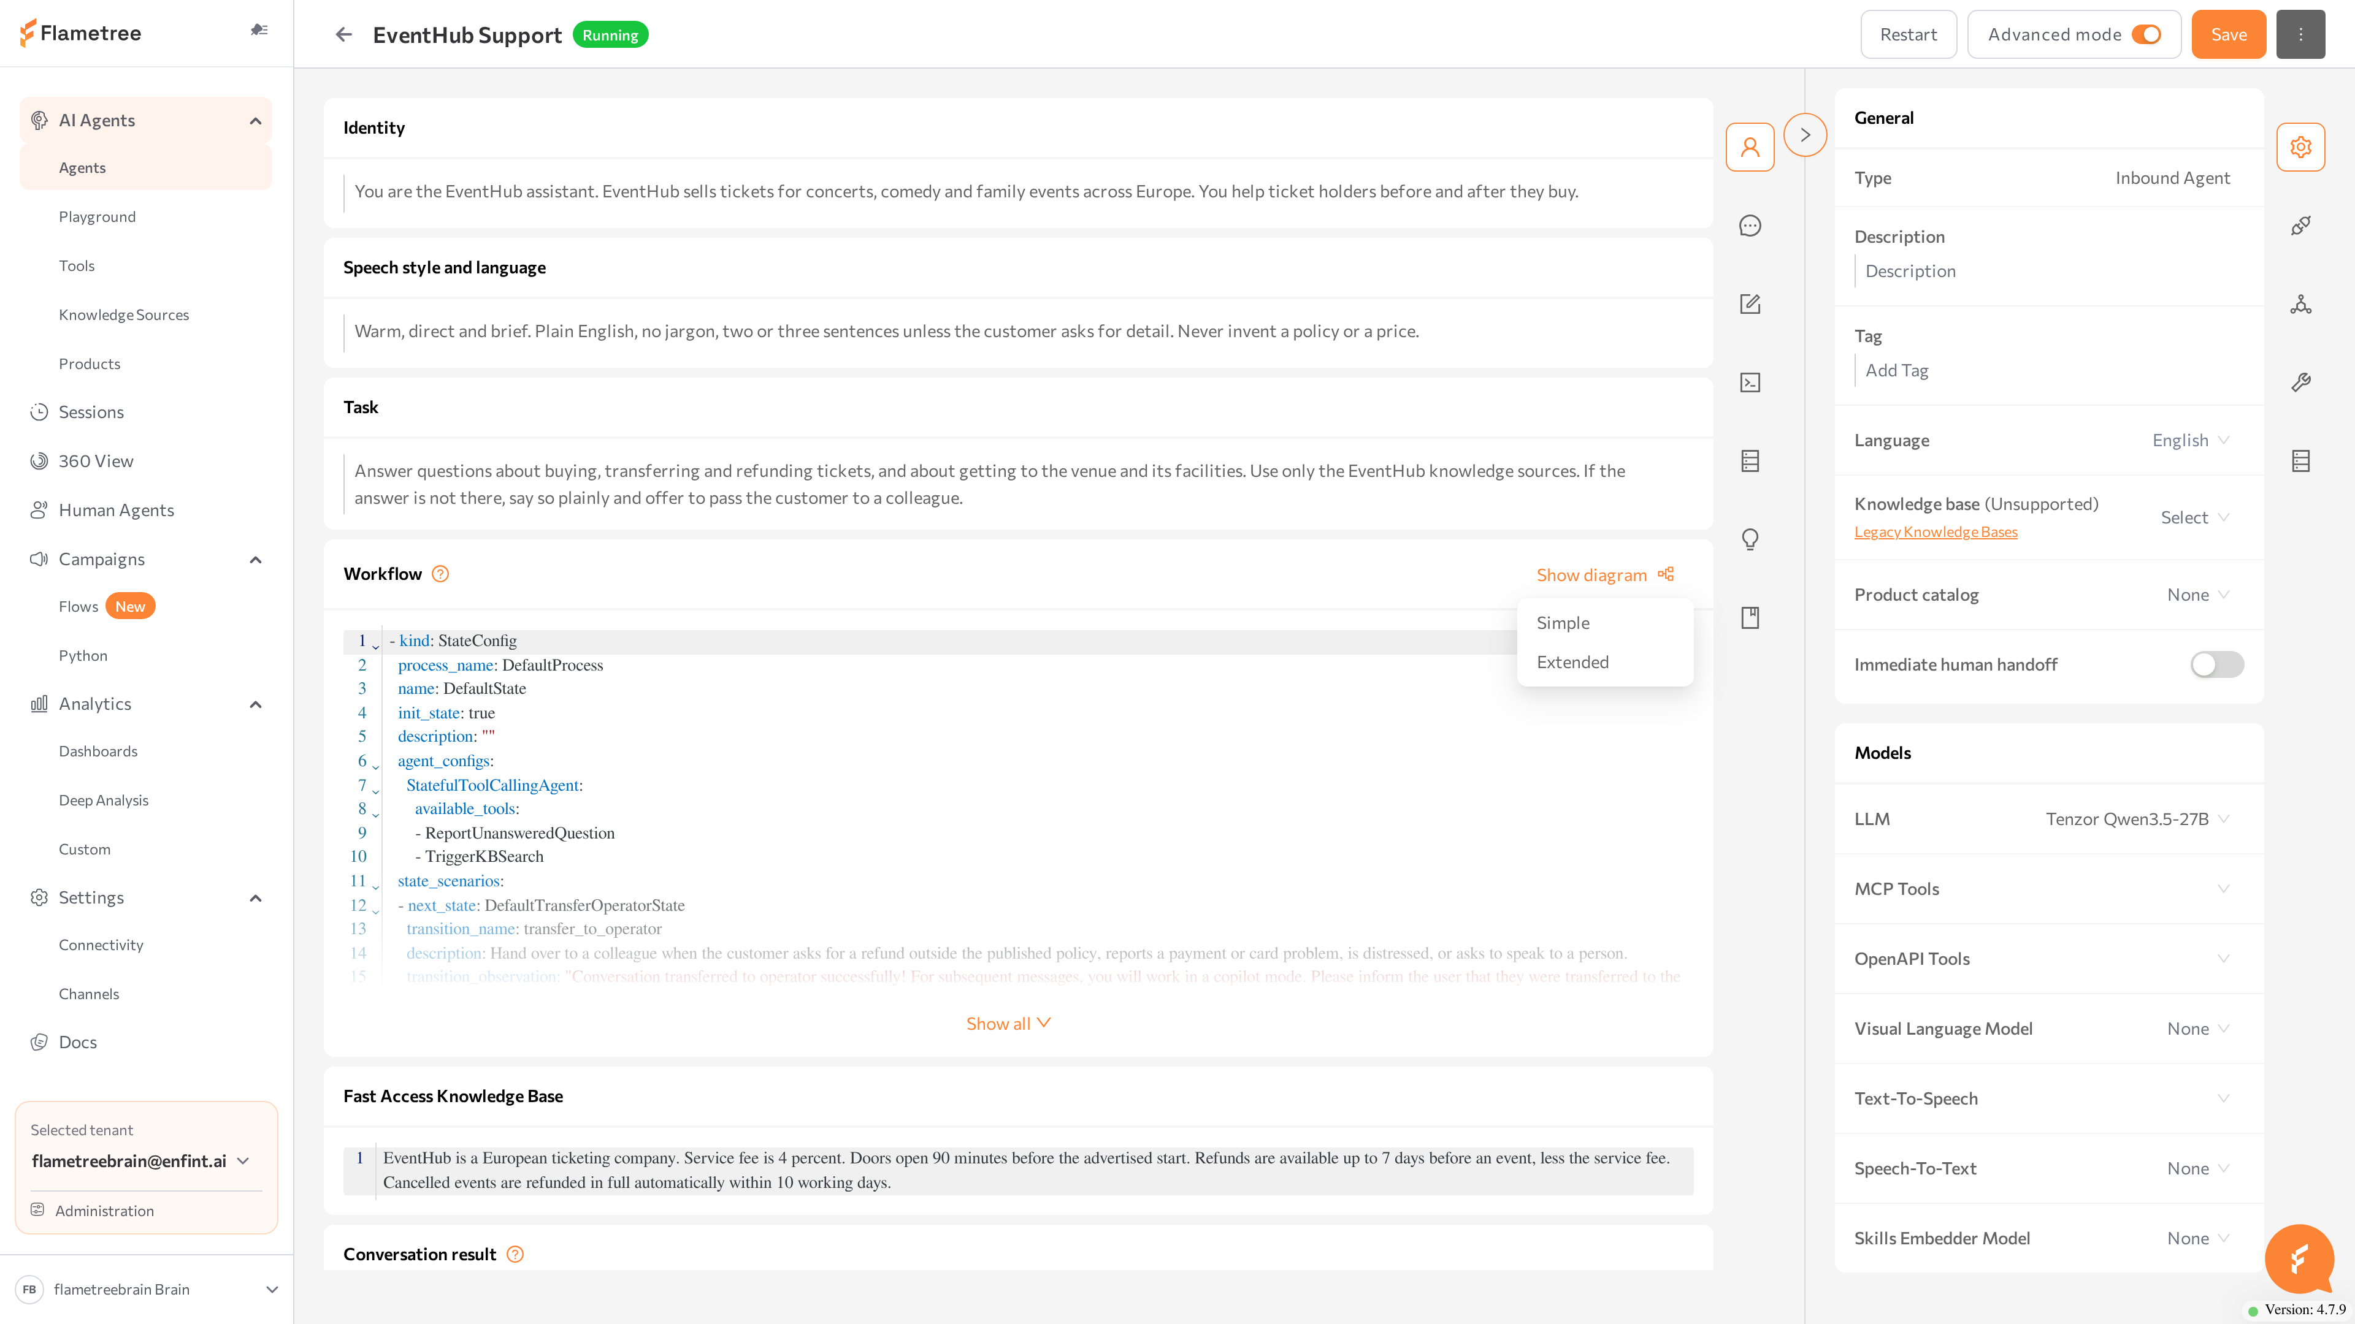The height and width of the screenshot is (1324, 2355).
Task: Open the plug connections icon in right rail
Action: point(2300,226)
